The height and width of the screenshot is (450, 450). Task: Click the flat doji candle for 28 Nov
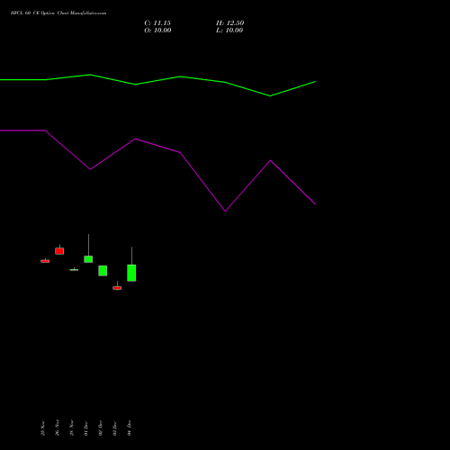[74, 270]
